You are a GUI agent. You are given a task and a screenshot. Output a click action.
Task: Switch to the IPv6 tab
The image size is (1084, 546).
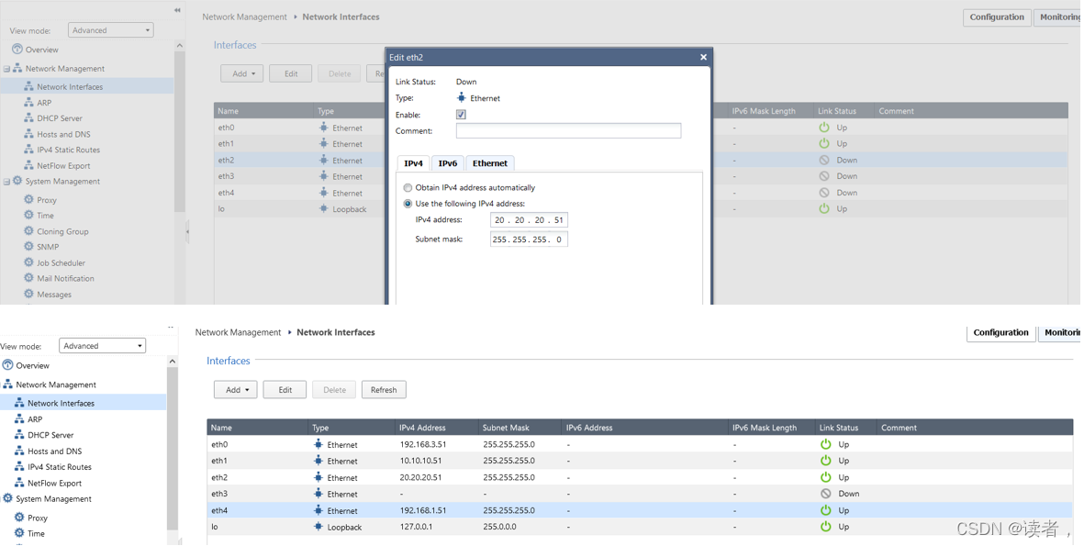click(x=448, y=163)
